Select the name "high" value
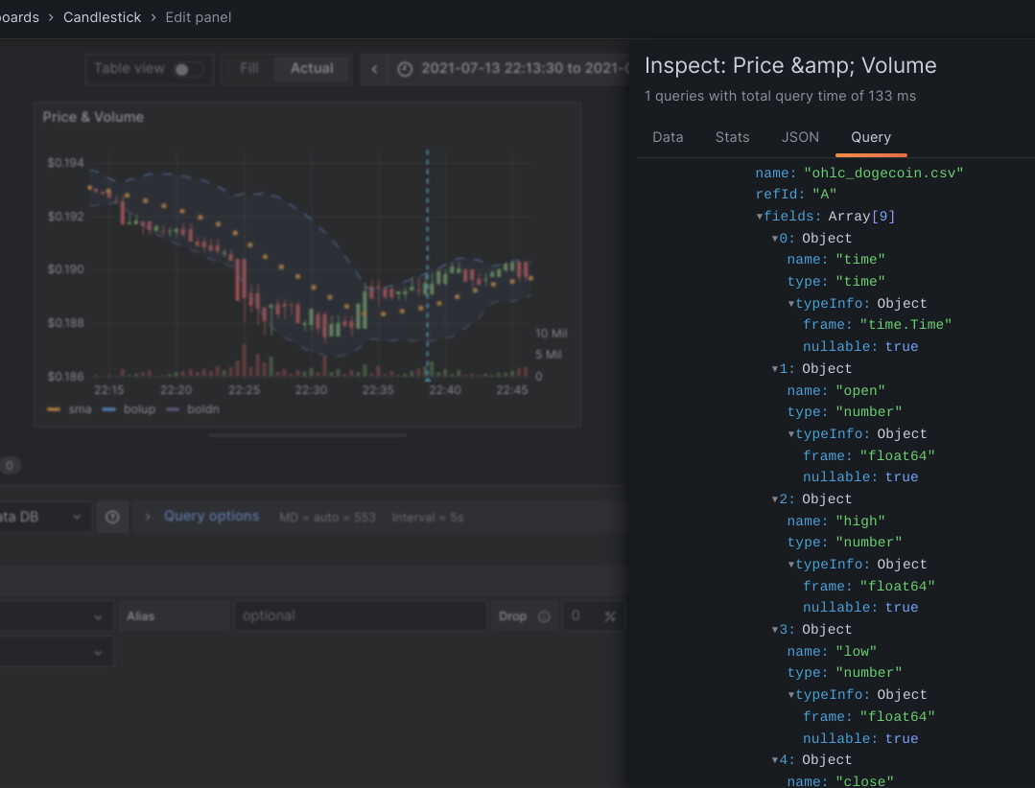 860,521
